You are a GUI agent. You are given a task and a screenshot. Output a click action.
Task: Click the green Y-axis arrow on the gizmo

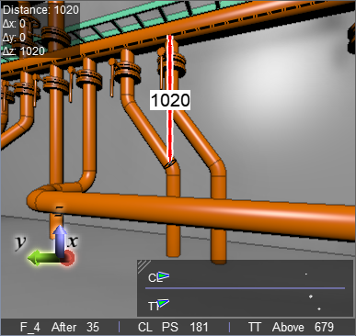tap(42, 258)
